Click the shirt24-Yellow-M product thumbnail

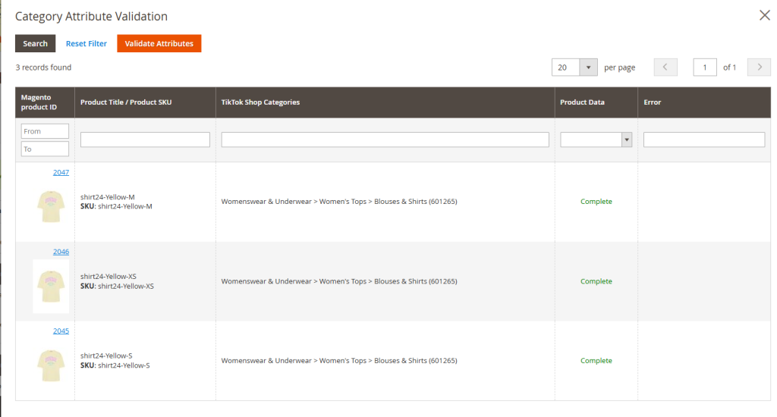(x=51, y=206)
